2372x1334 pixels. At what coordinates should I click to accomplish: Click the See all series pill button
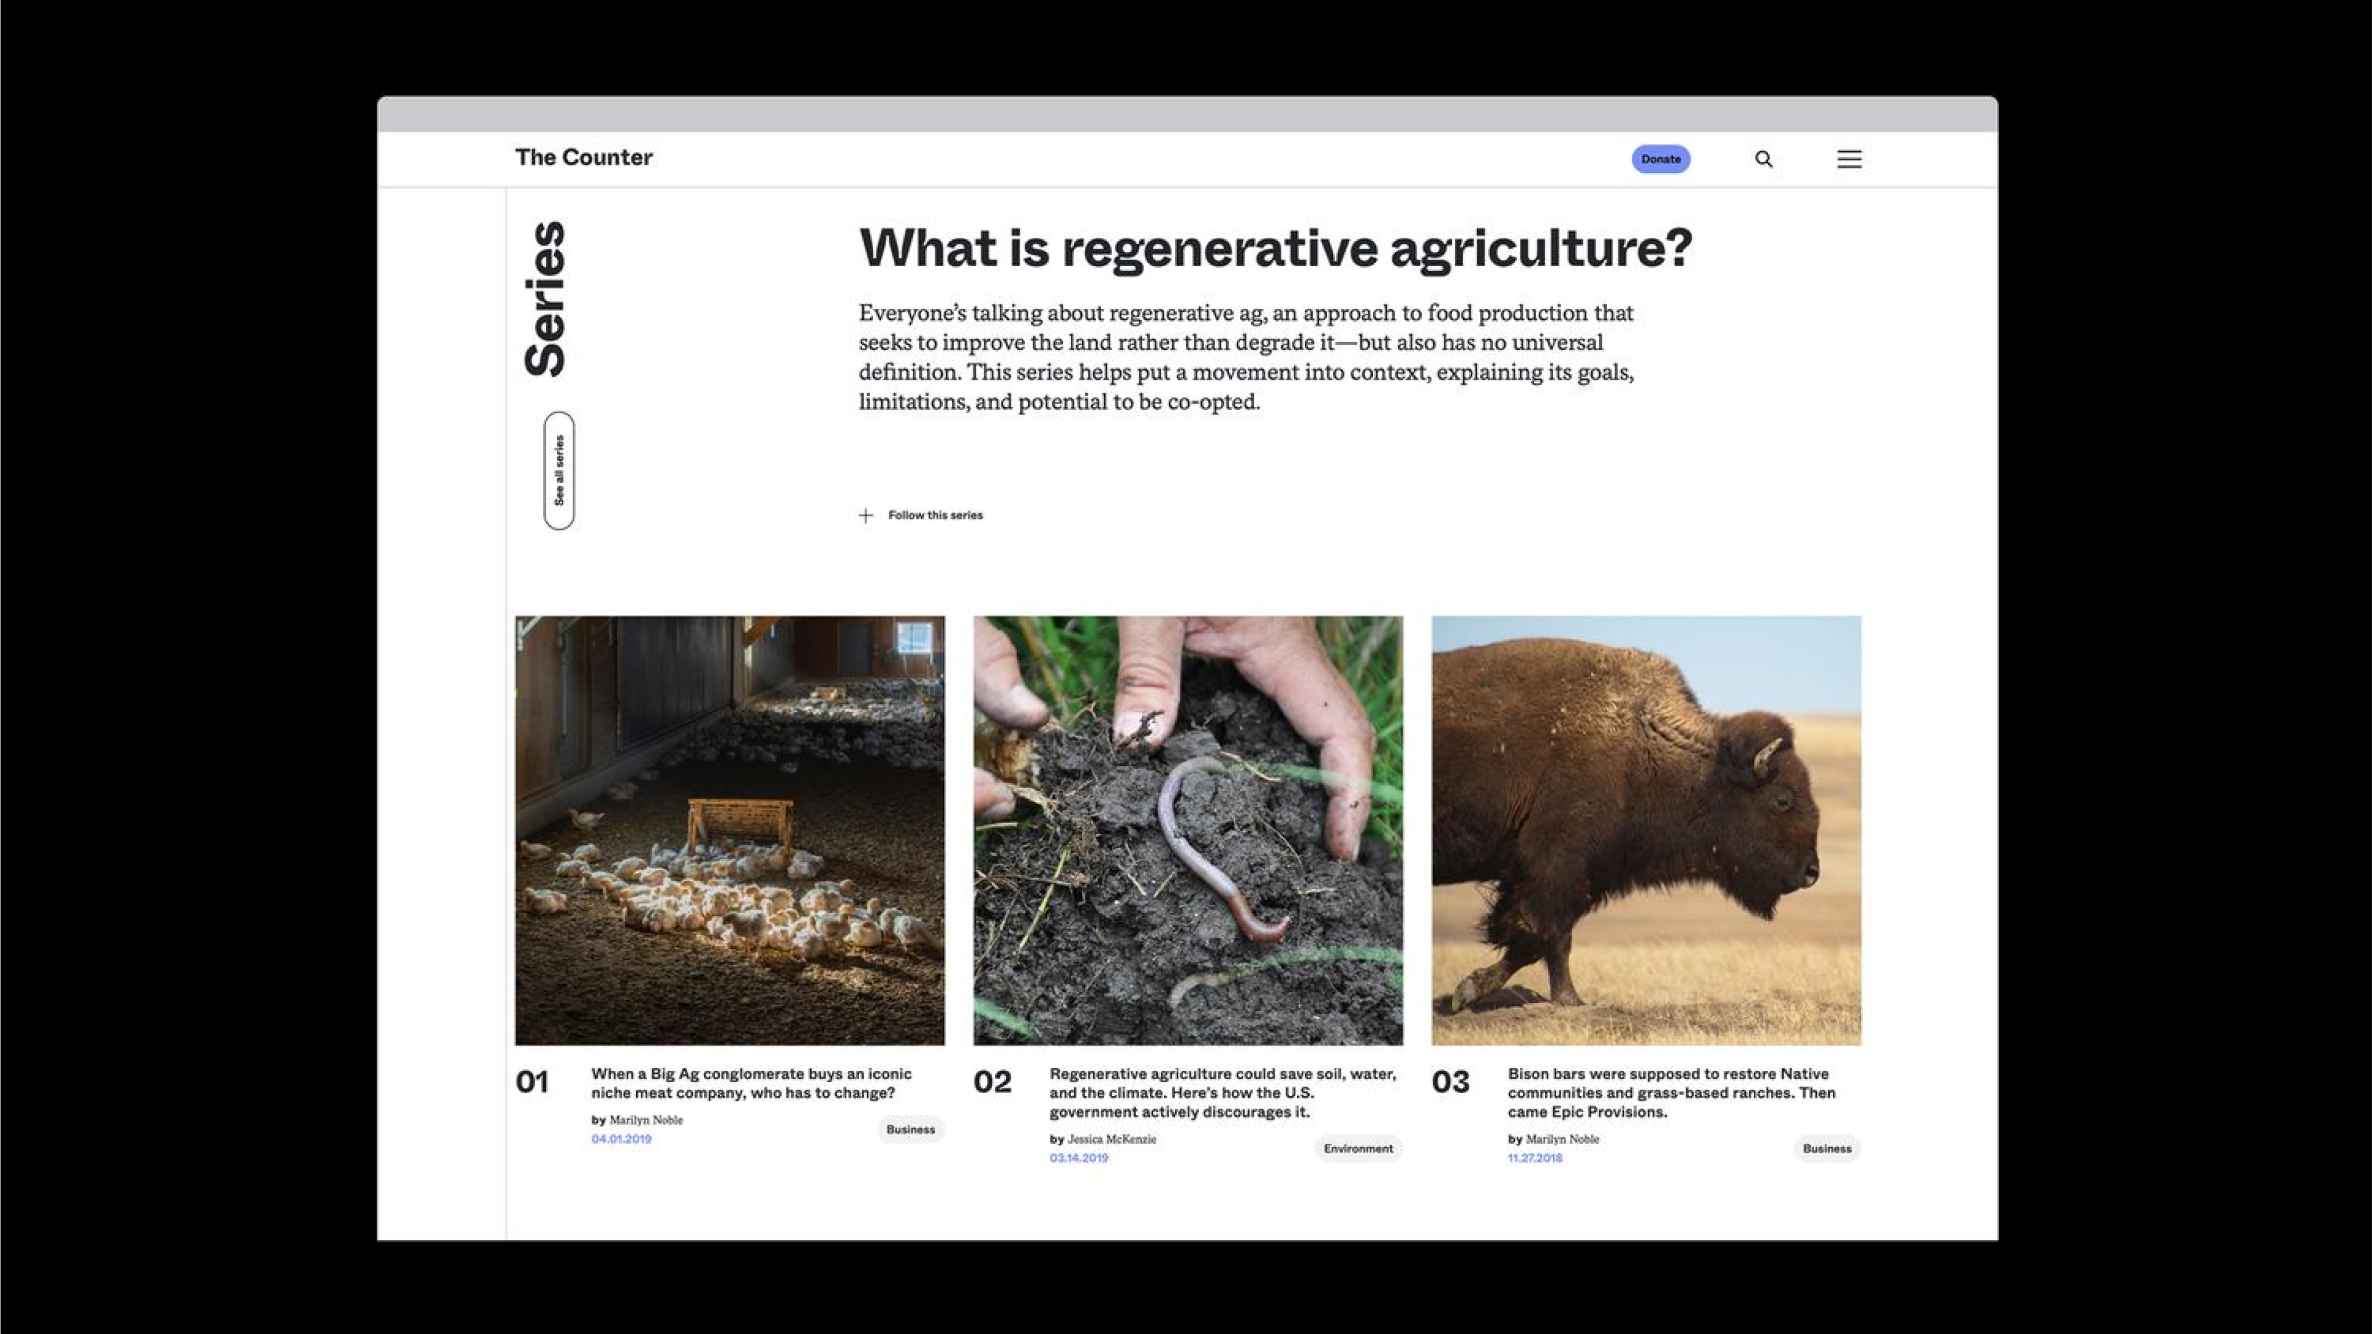559,471
